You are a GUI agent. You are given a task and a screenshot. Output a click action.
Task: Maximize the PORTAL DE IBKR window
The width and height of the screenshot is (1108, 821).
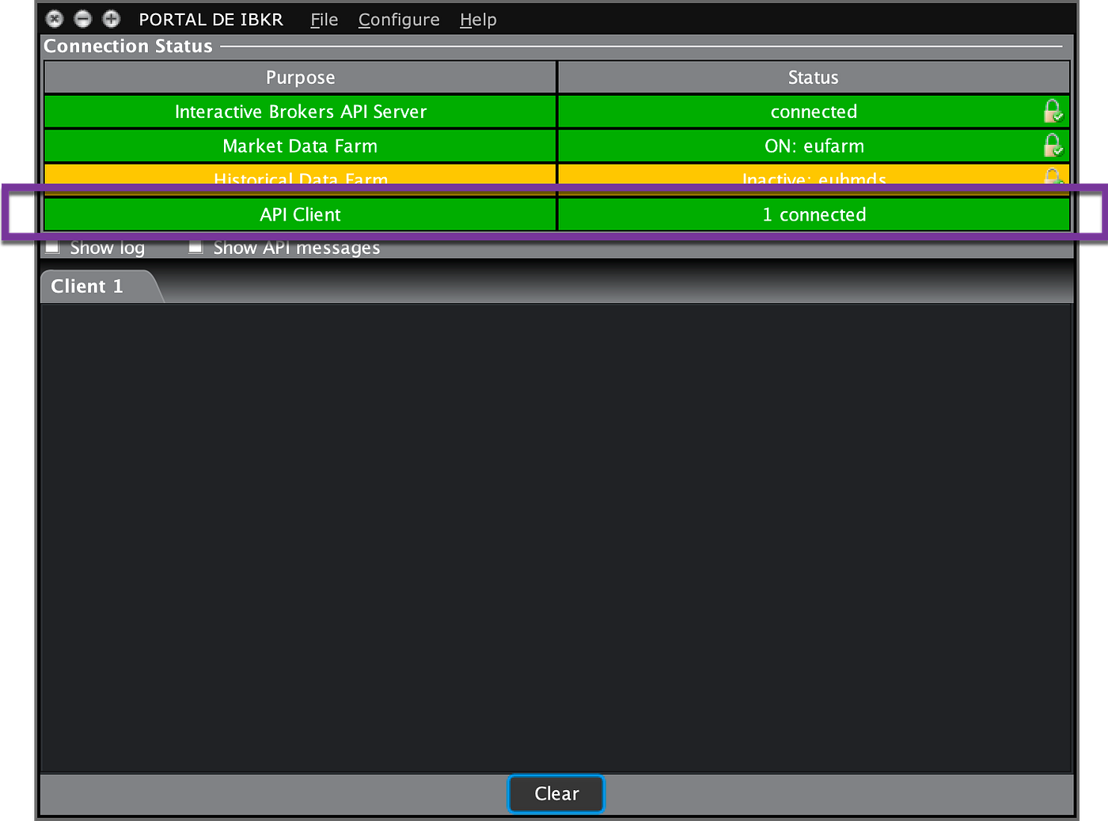112,19
